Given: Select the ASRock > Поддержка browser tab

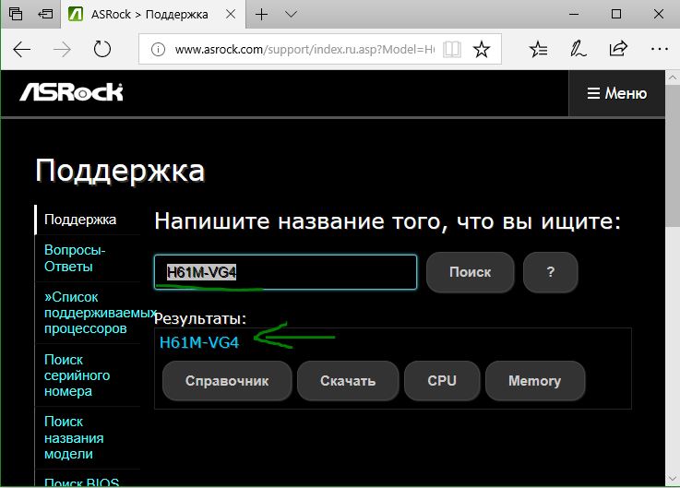Looking at the screenshot, I should (x=153, y=15).
